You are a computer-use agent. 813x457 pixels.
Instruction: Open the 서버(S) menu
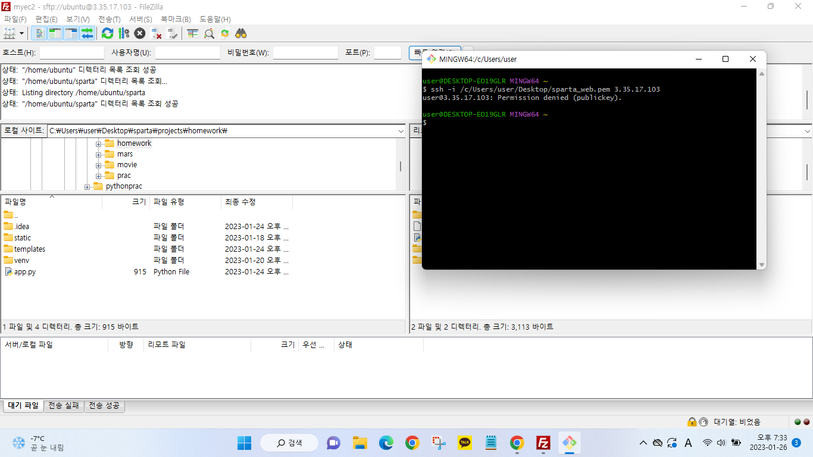click(140, 20)
